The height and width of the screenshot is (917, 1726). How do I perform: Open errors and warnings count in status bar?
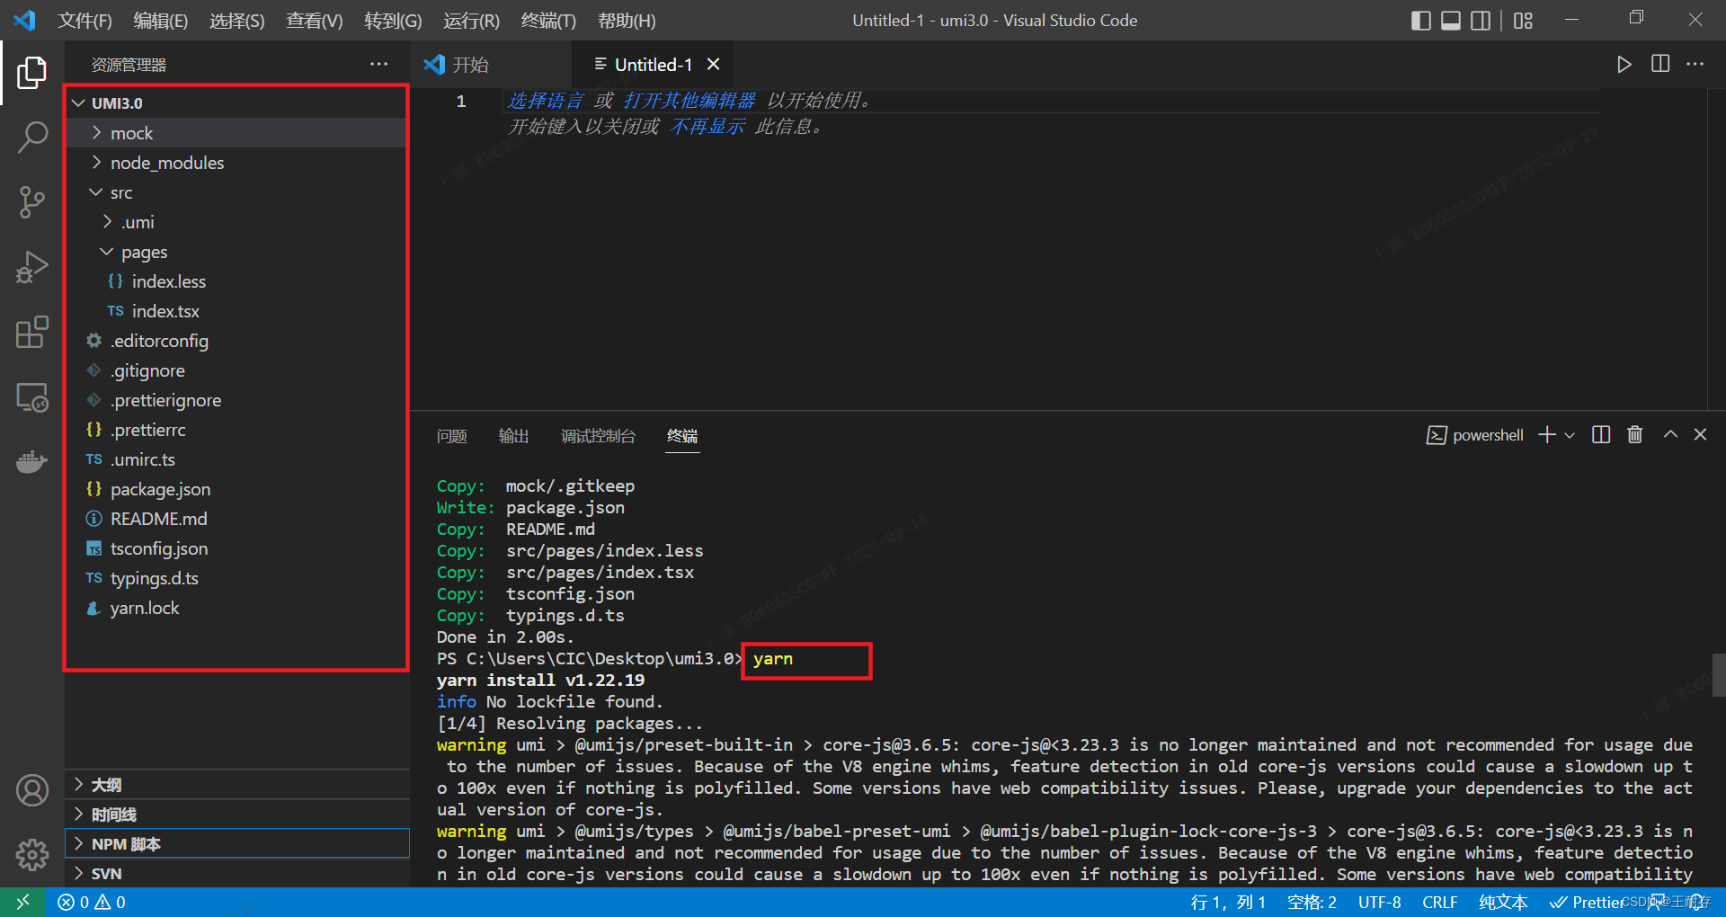tap(92, 902)
